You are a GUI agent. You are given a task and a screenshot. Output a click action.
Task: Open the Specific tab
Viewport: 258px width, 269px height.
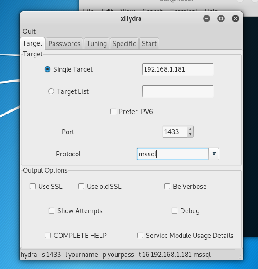(x=124, y=44)
